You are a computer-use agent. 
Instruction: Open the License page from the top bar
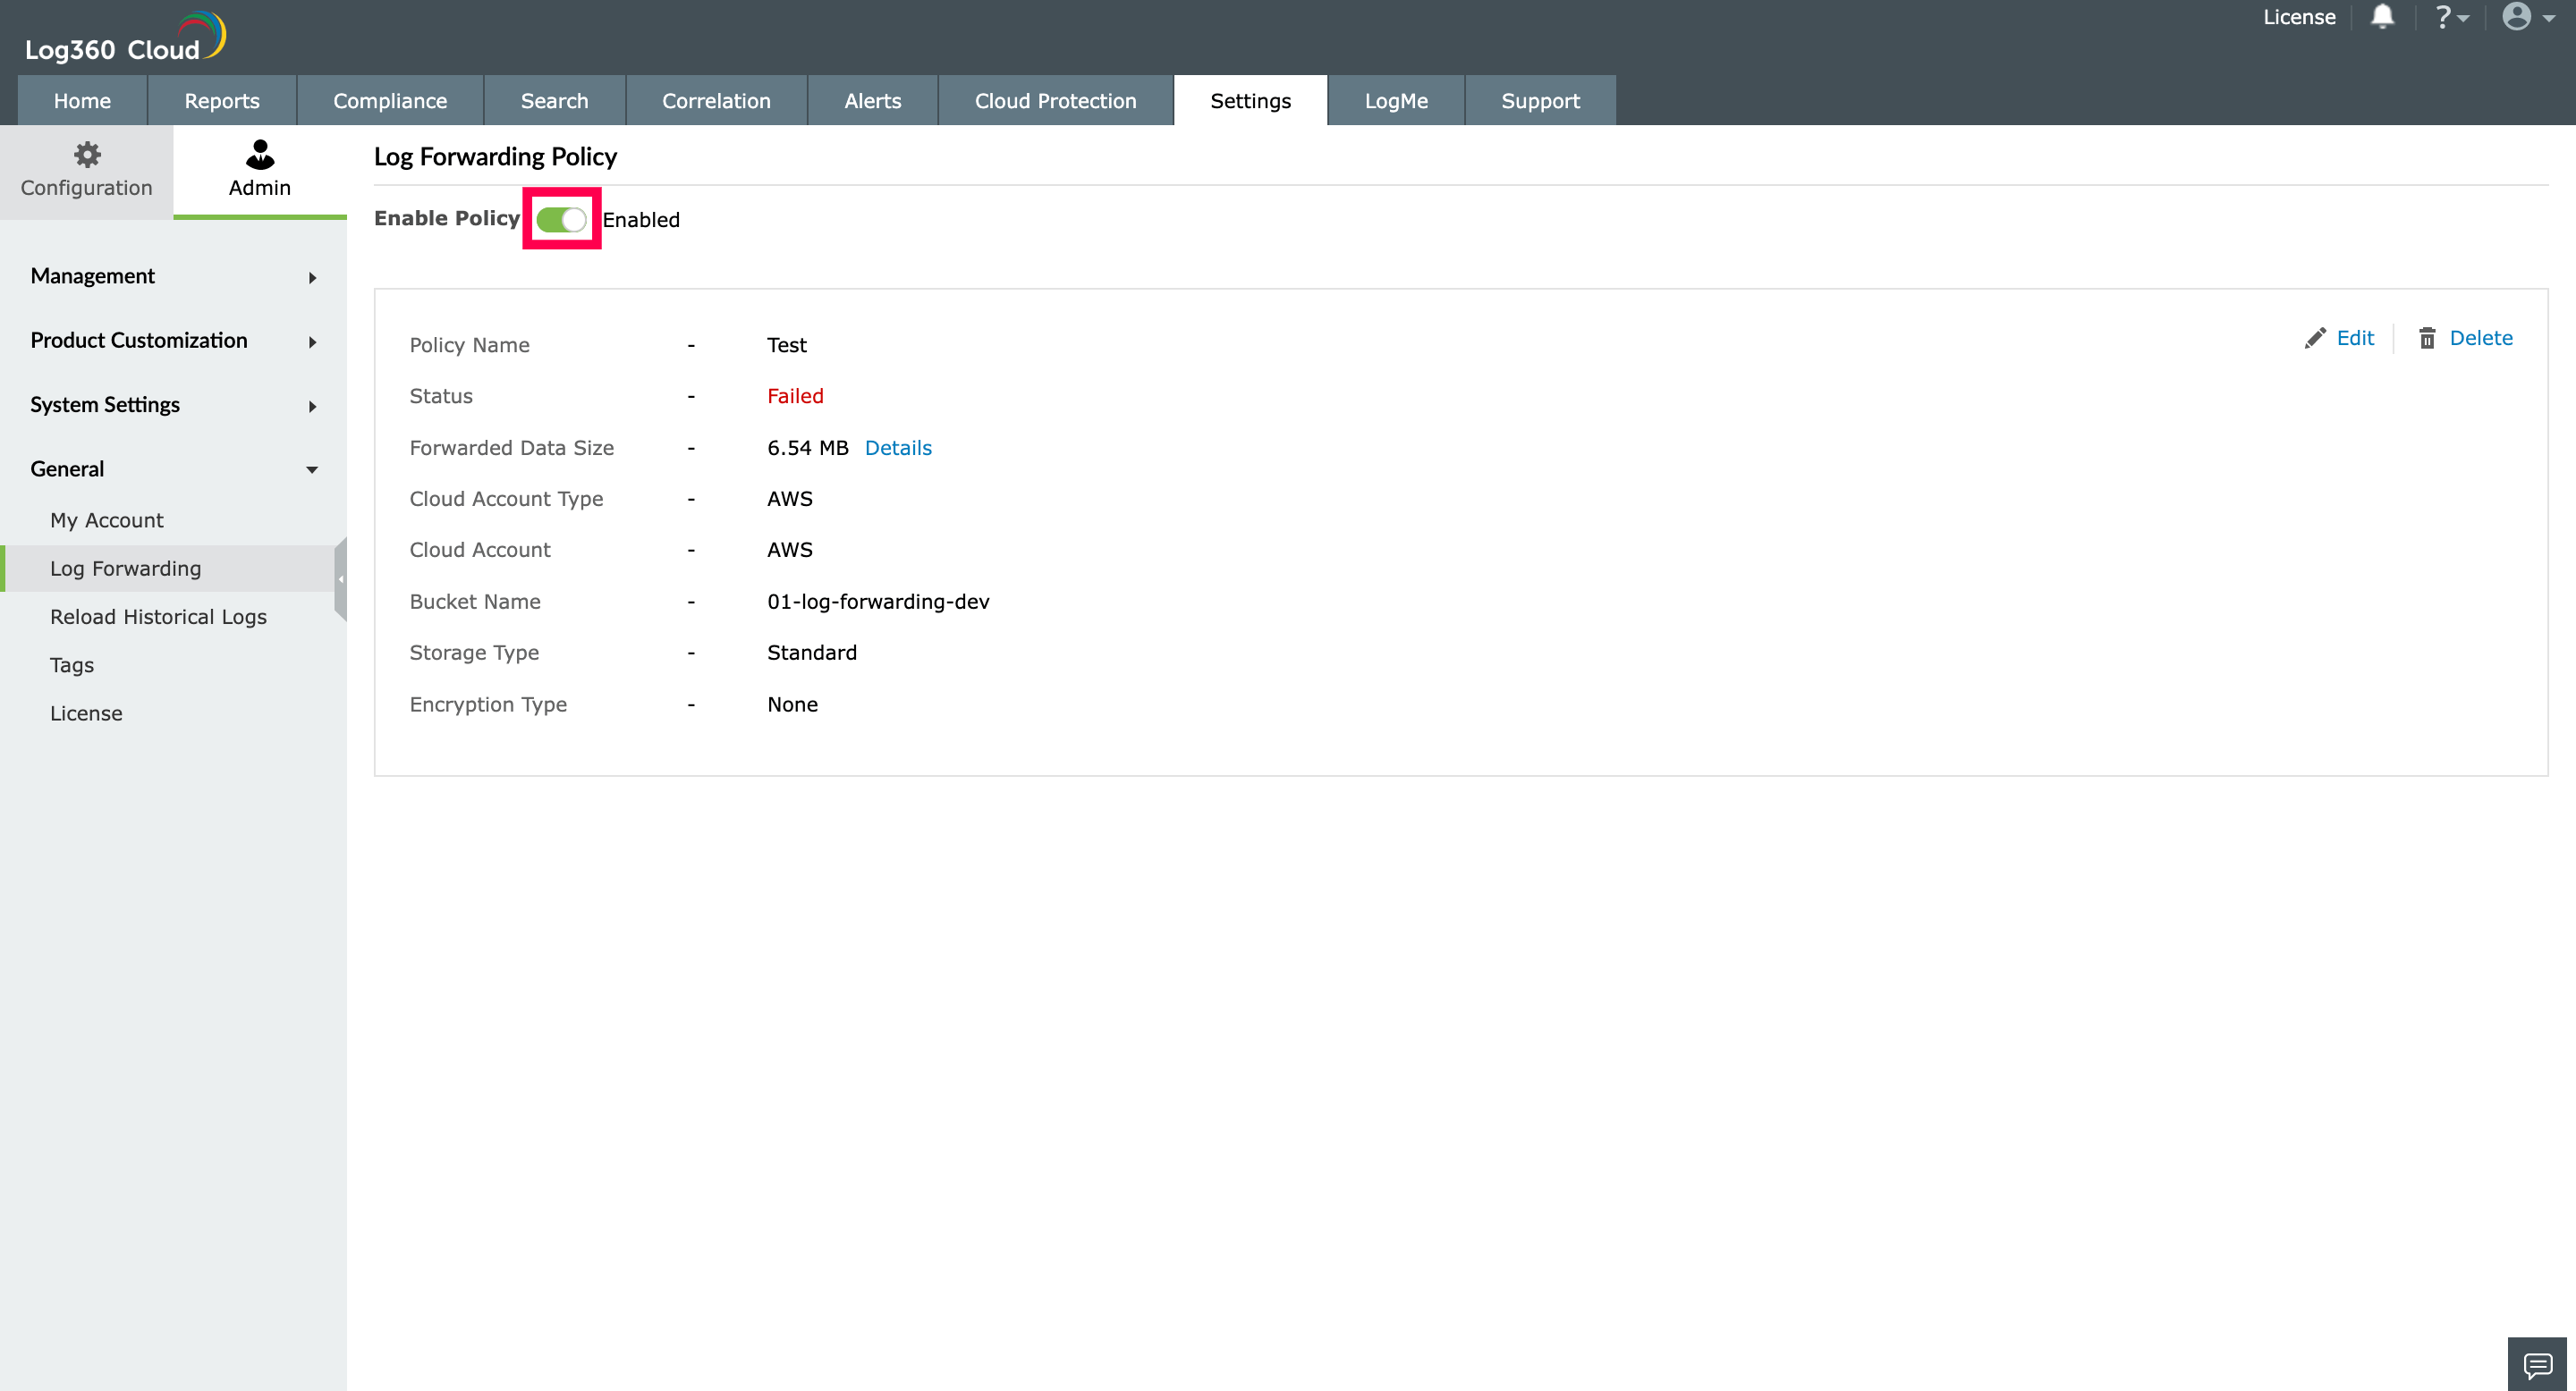[2299, 17]
